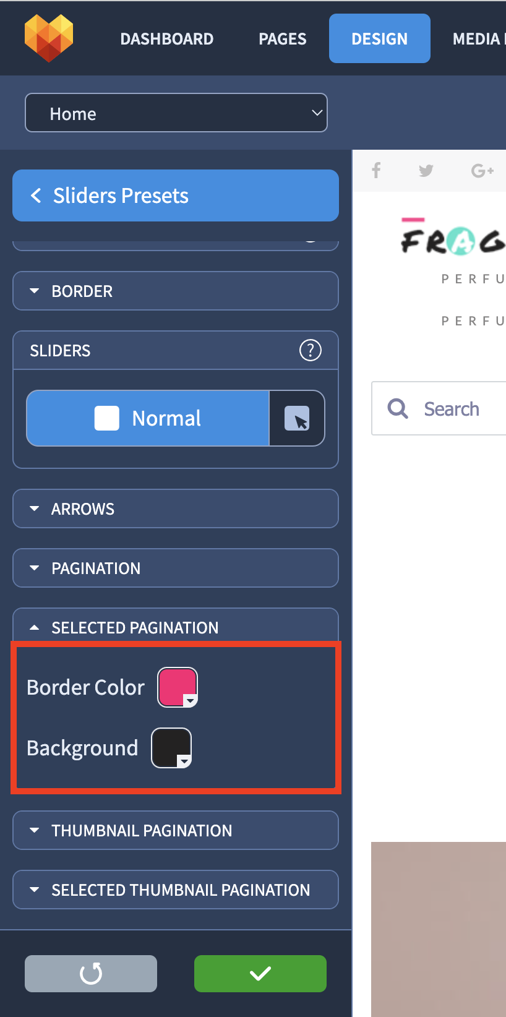
Task: Open the Sliders help question mark icon
Action: point(311,350)
